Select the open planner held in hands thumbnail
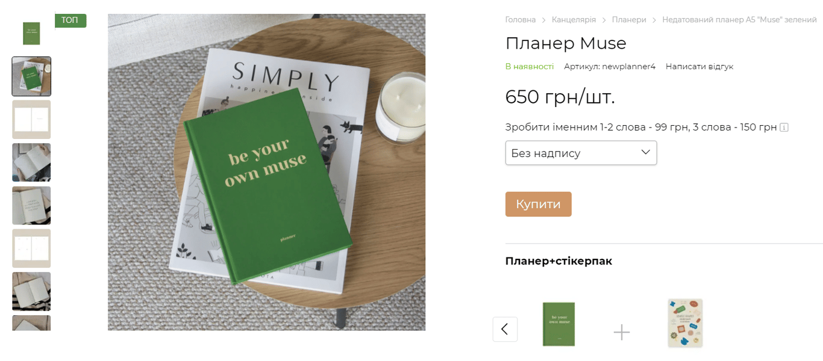The height and width of the screenshot is (361, 823). 31,162
